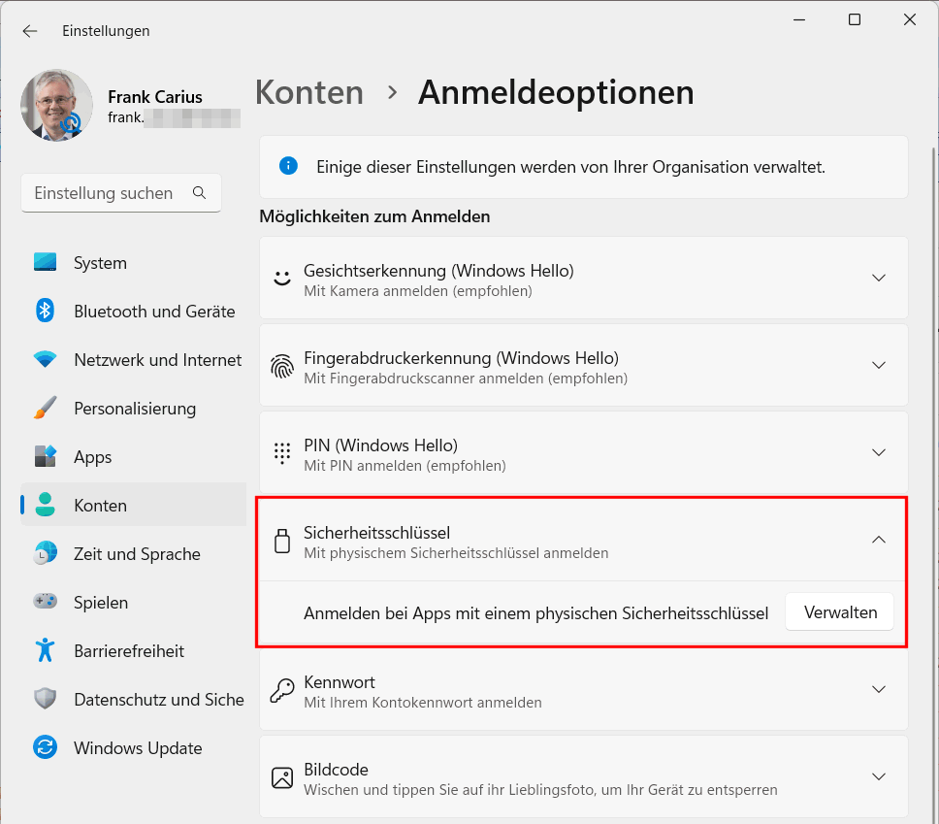Click Frank Carius account name

(x=155, y=96)
